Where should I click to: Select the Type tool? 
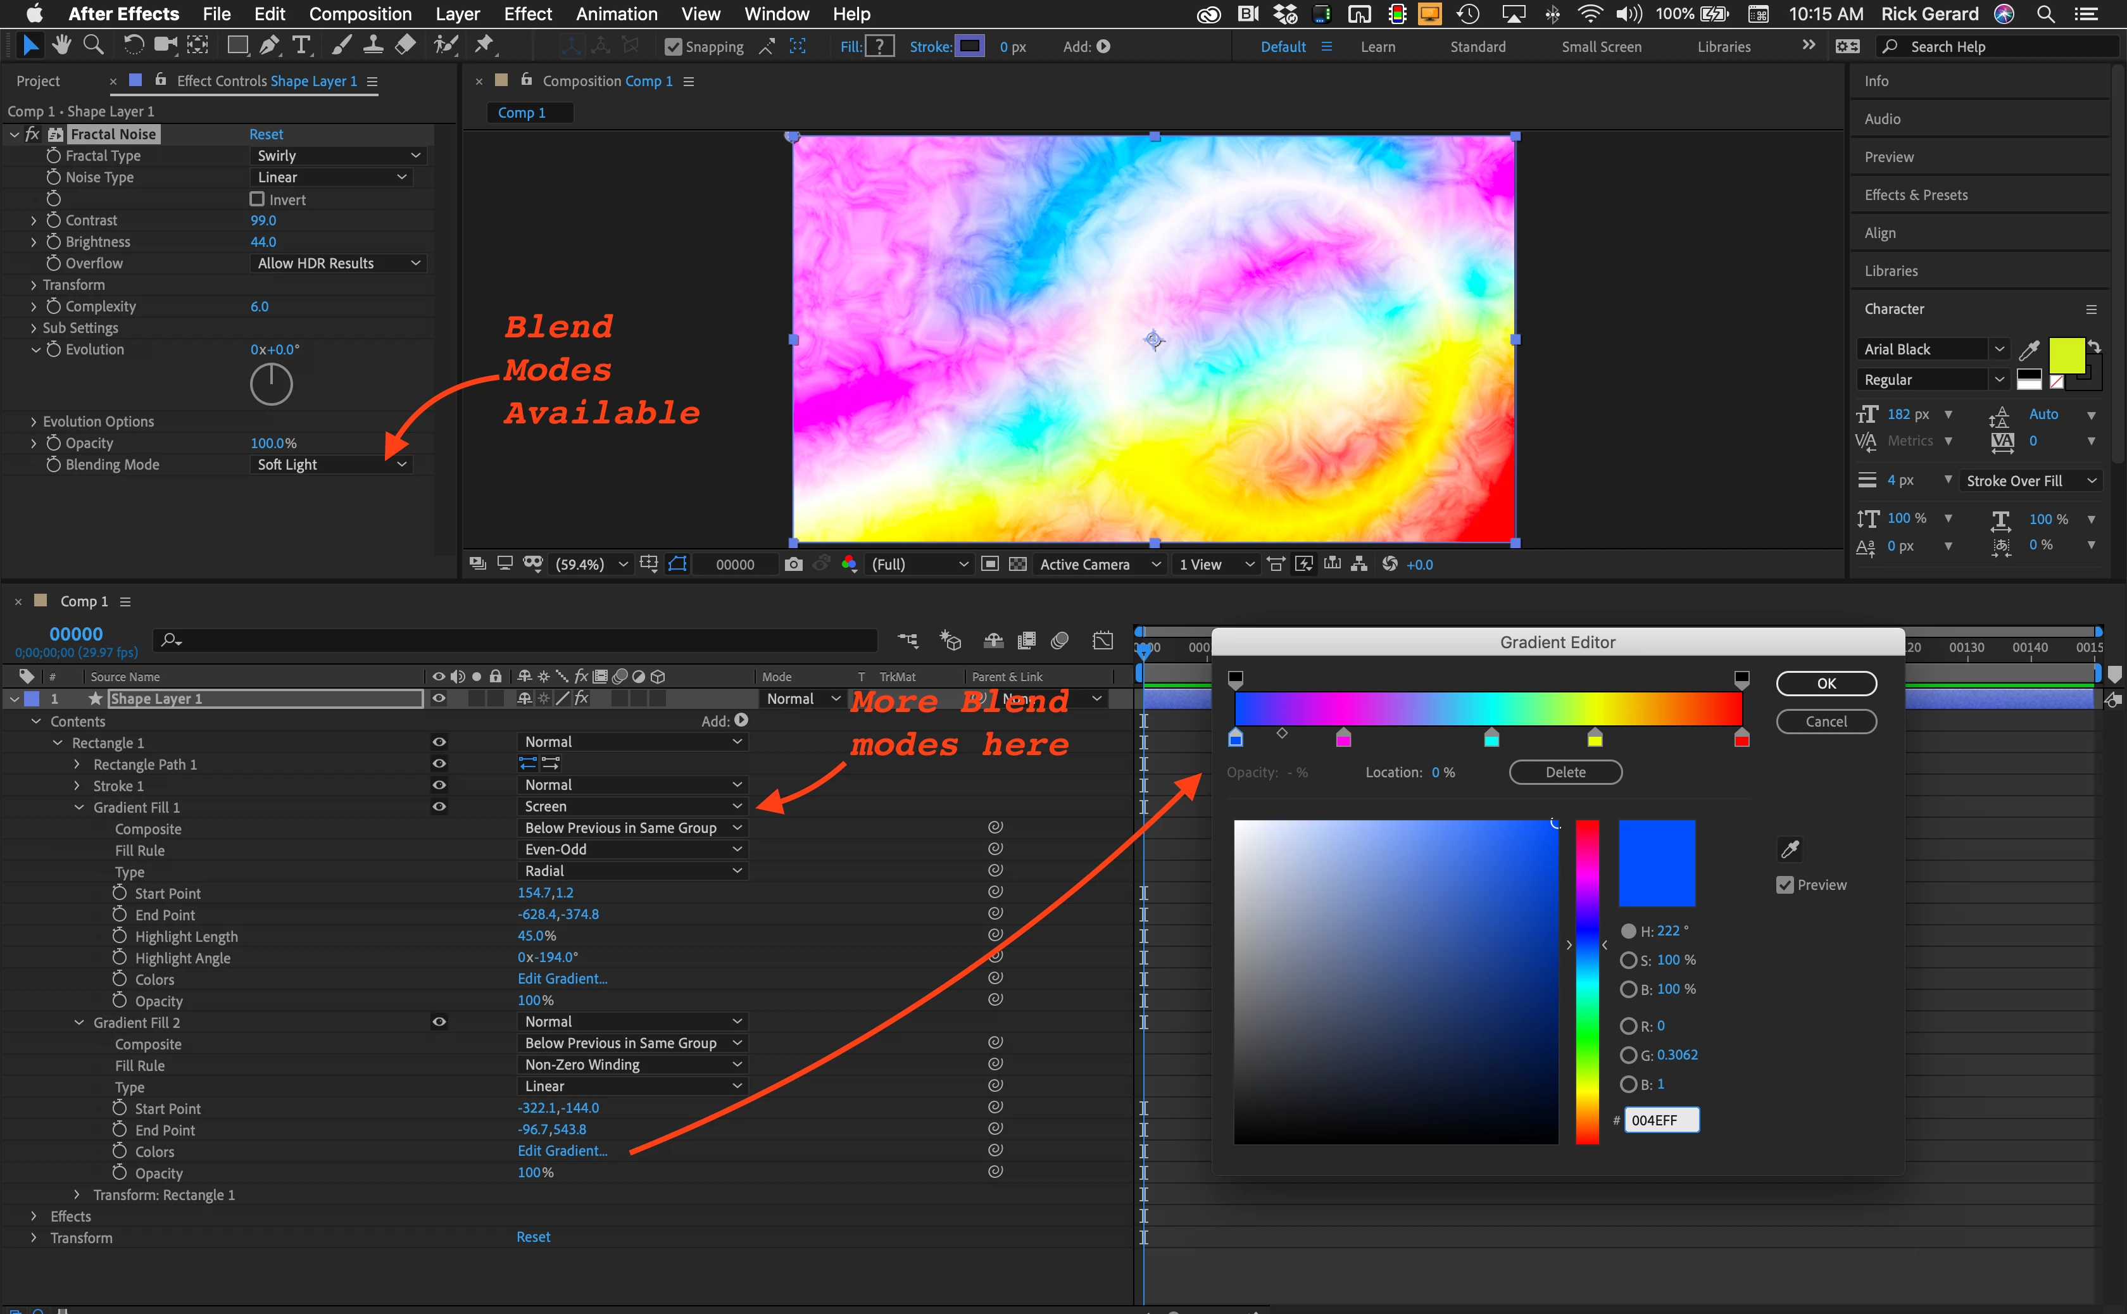[x=301, y=45]
